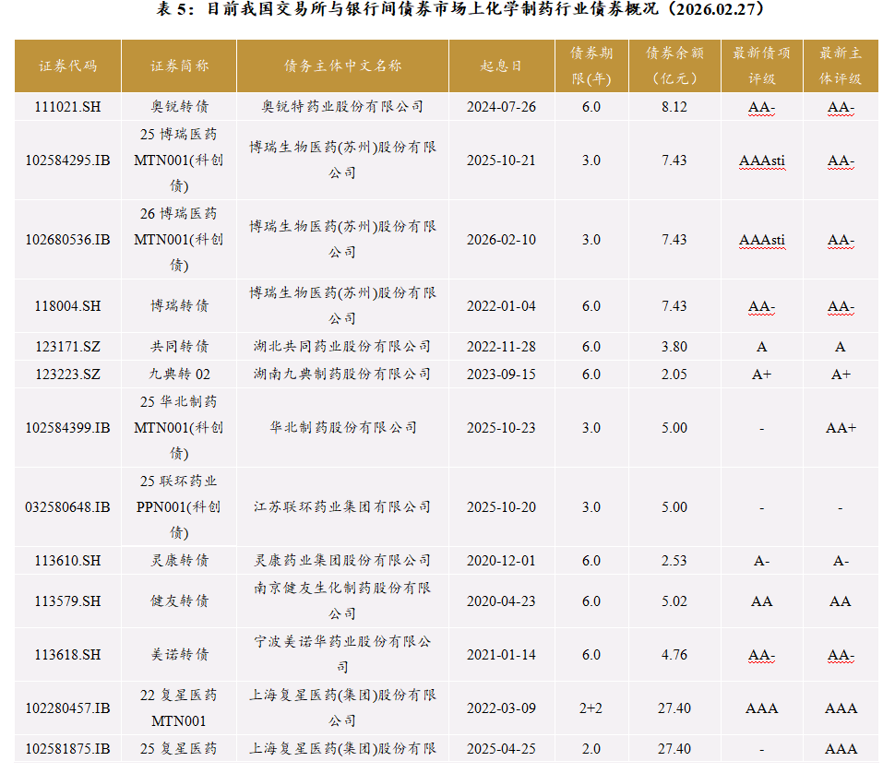Select the 最新主体评级 column header
This screenshot has height=773, width=895.
[841, 66]
